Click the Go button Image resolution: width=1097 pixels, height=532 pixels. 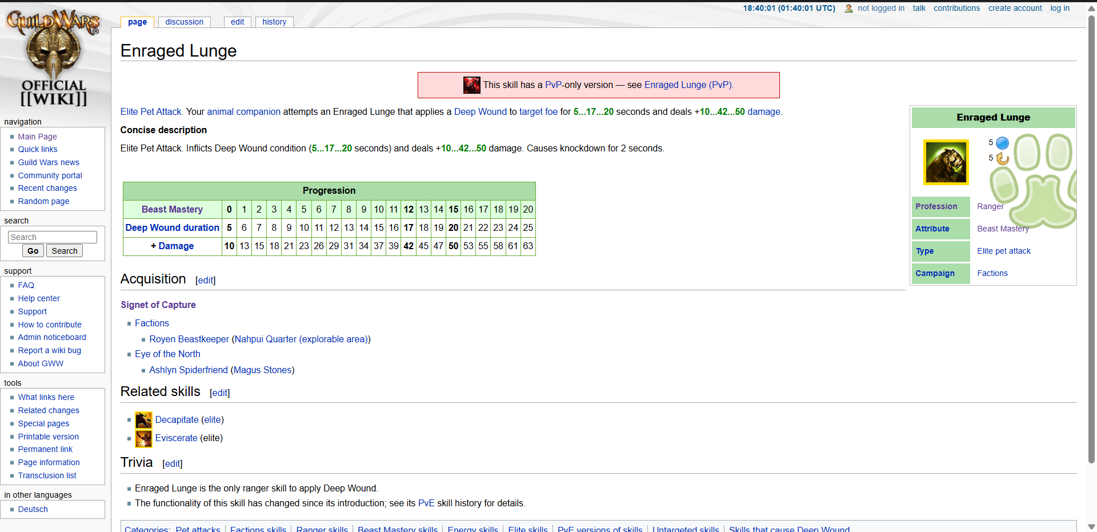[x=33, y=251]
